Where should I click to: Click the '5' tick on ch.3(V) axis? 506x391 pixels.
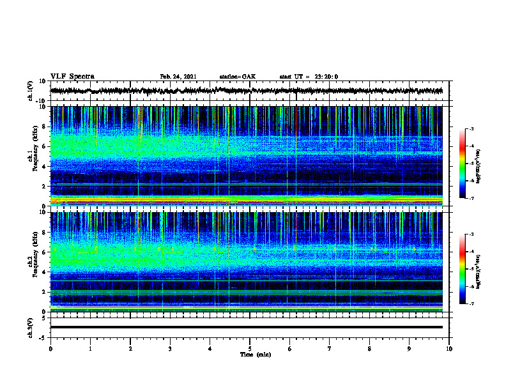click(44, 318)
